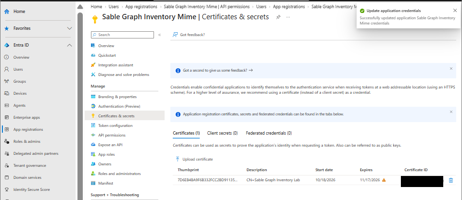The image size is (462, 200).
Task: Open the Manifest page
Action: [x=105, y=183]
